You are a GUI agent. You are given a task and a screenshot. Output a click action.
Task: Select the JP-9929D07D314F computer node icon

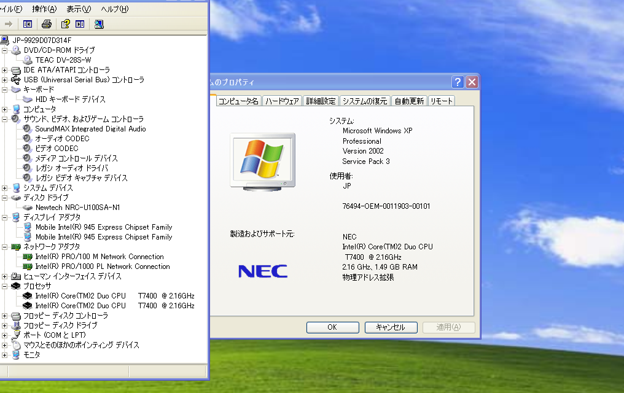[5, 40]
